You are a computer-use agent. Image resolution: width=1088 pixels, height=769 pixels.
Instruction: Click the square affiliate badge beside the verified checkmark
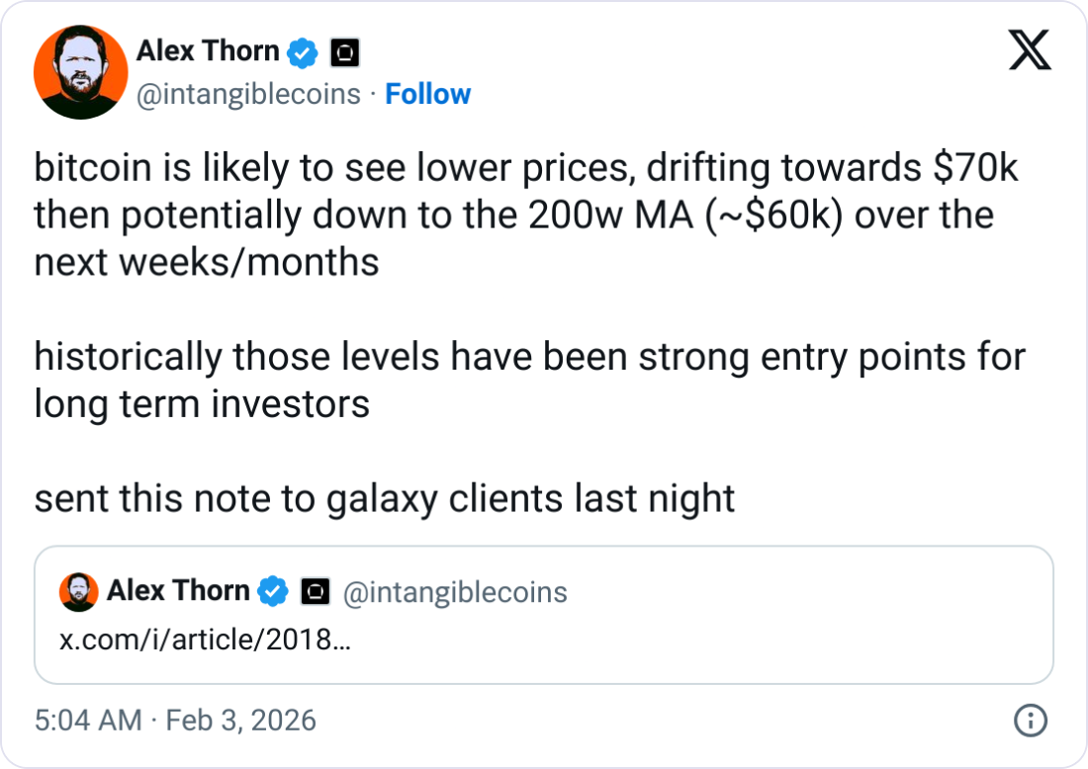point(344,51)
